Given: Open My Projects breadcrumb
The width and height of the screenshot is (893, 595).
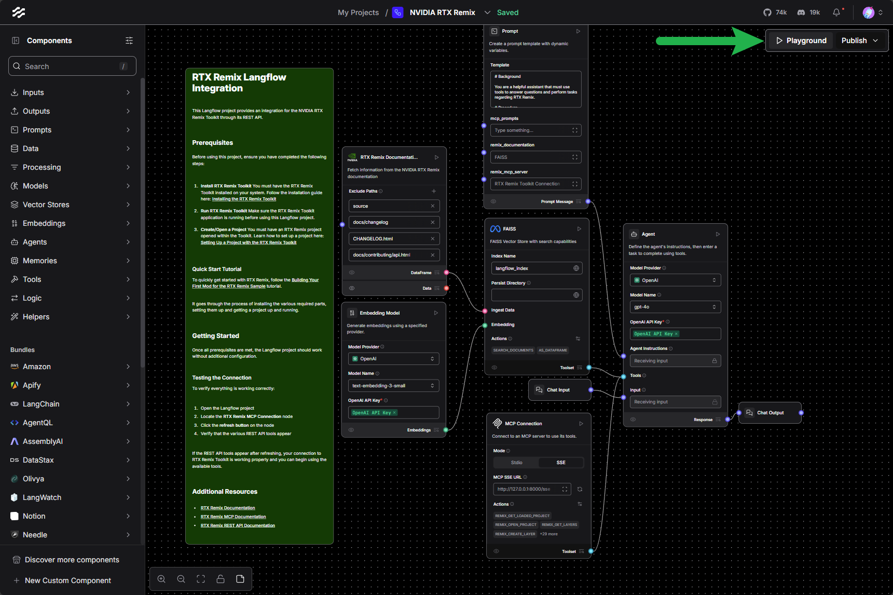Looking at the screenshot, I should click(358, 12).
